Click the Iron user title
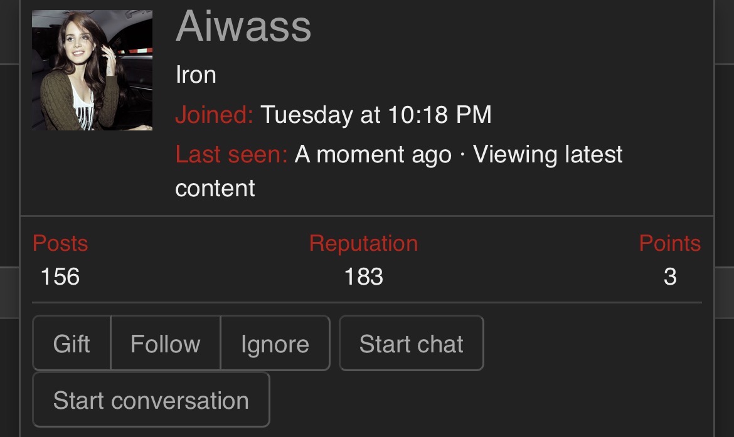The height and width of the screenshot is (437, 734). (x=196, y=75)
